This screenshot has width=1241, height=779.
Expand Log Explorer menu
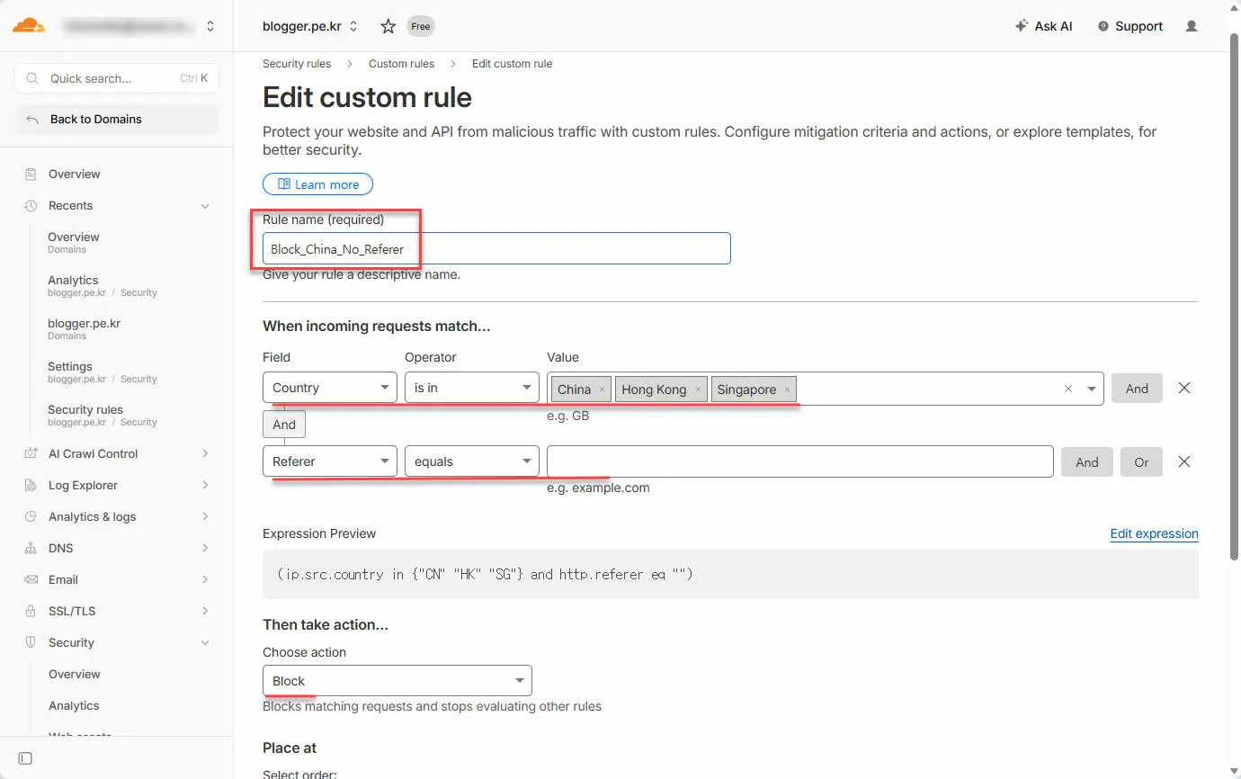[205, 485]
